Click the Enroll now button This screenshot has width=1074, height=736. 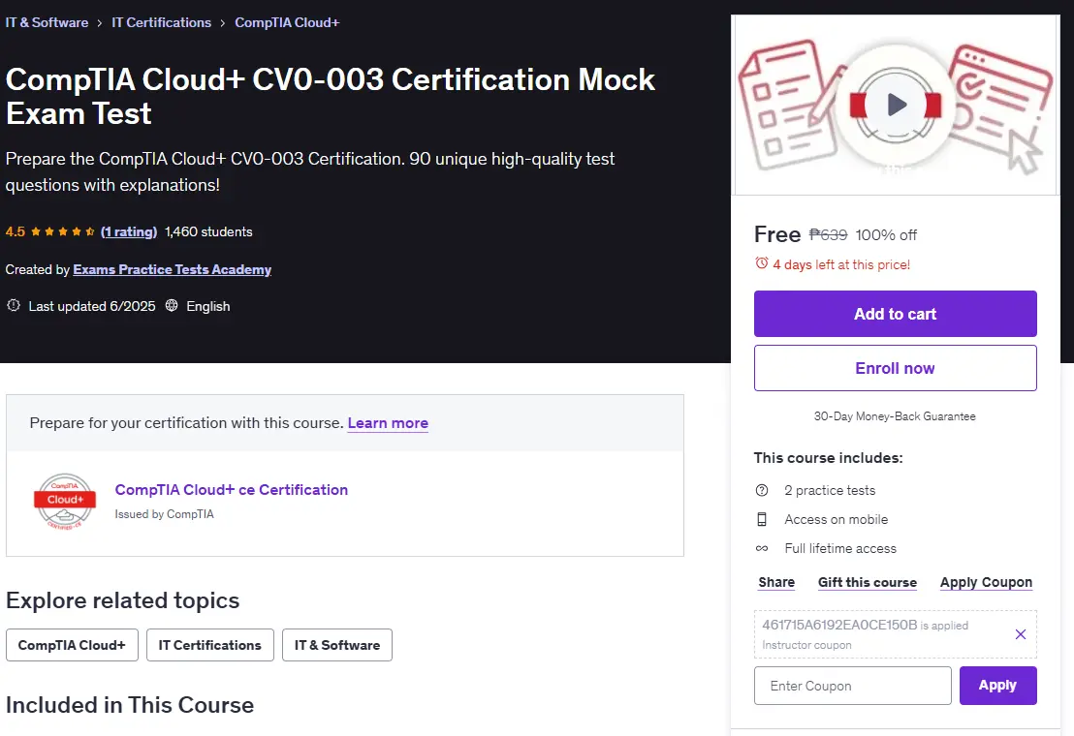click(x=896, y=368)
